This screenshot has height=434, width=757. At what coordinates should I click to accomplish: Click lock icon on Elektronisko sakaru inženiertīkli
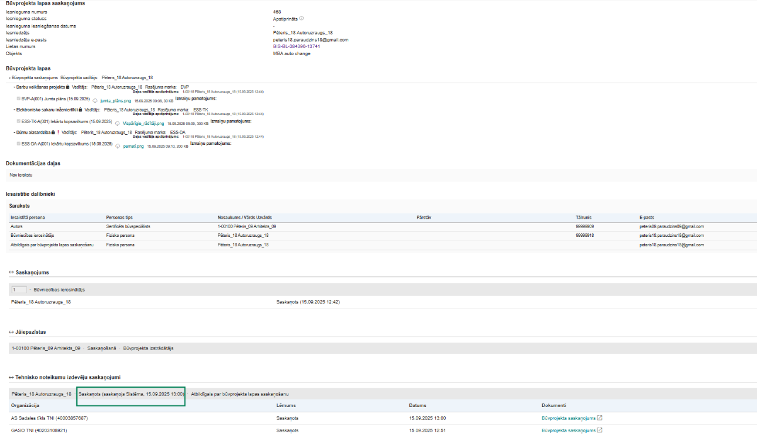click(80, 110)
